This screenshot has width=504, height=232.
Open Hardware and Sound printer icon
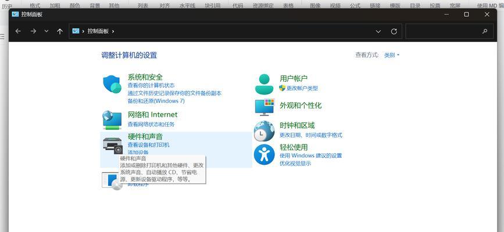pyautogui.click(x=113, y=146)
